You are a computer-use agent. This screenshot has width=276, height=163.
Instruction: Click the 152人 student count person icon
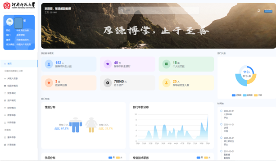(49, 64)
